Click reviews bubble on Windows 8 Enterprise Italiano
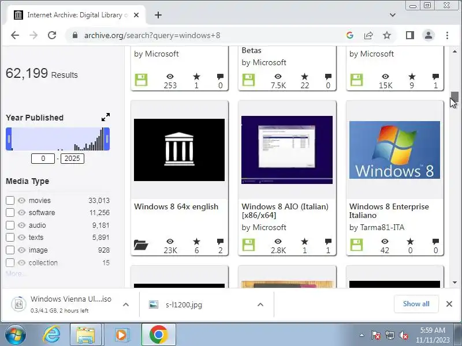462x346 pixels. 435,242
